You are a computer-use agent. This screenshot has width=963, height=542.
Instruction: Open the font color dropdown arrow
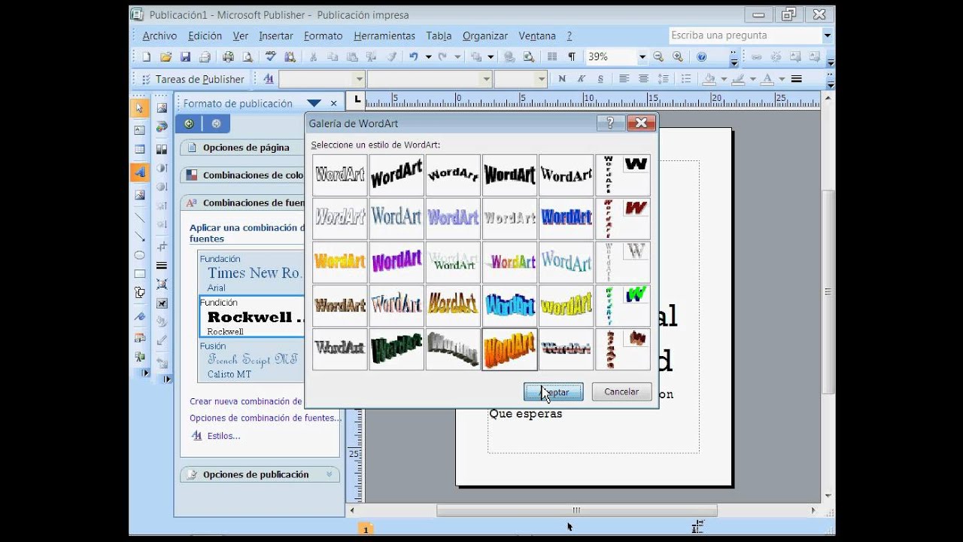782,78
